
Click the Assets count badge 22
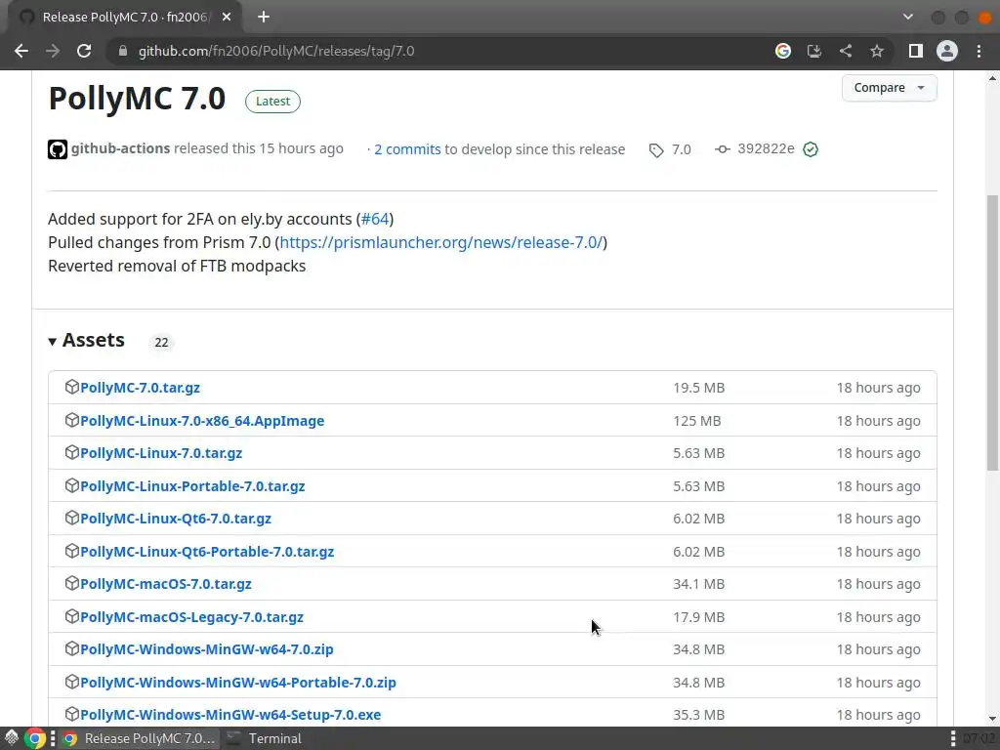[x=161, y=343]
